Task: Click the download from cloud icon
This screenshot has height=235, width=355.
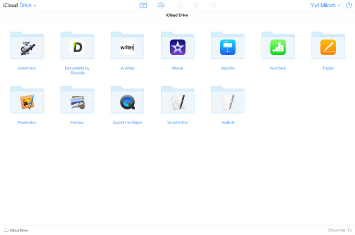Action: [x=179, y=5]
